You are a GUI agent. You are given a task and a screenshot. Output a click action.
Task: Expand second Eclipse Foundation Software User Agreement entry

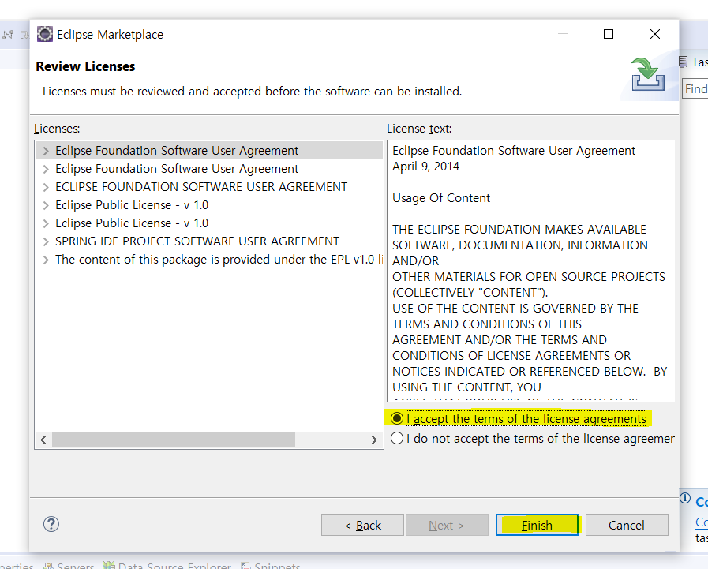click(46, 169)
